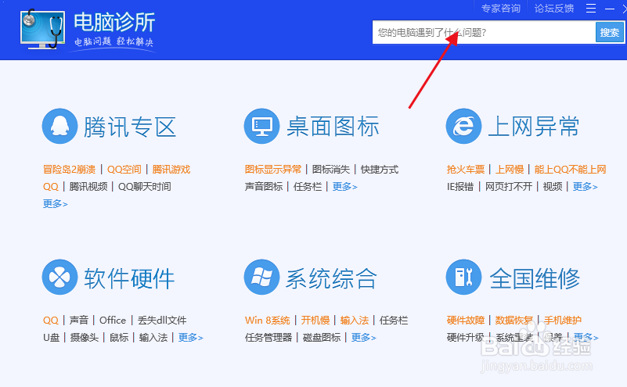This screenshot has height=387, width=627.
Task: Click orange 输入法 under 系统综合
Action: point(355,321)
